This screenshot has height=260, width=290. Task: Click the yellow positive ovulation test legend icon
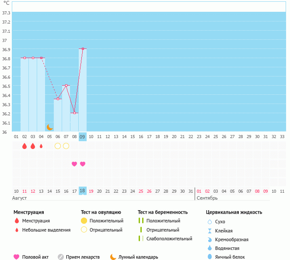pyautogui.click(x=84, y=221)
